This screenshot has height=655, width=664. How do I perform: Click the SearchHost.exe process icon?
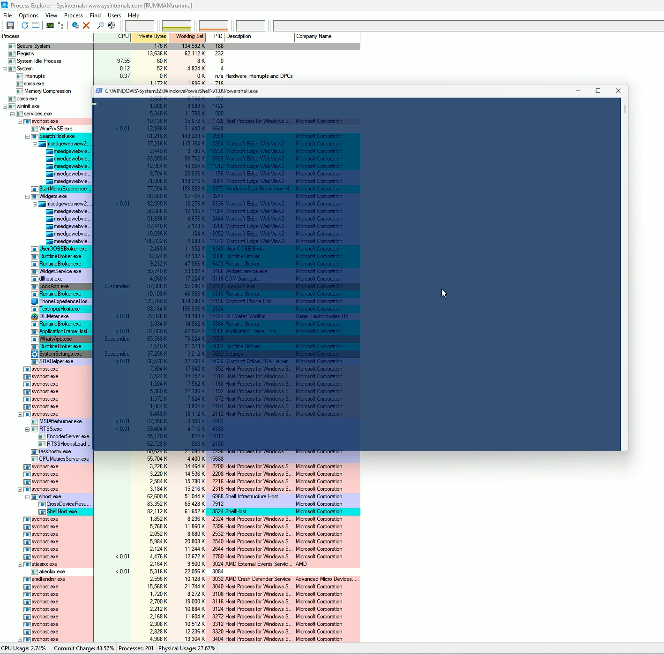click(x=35, y=136)
